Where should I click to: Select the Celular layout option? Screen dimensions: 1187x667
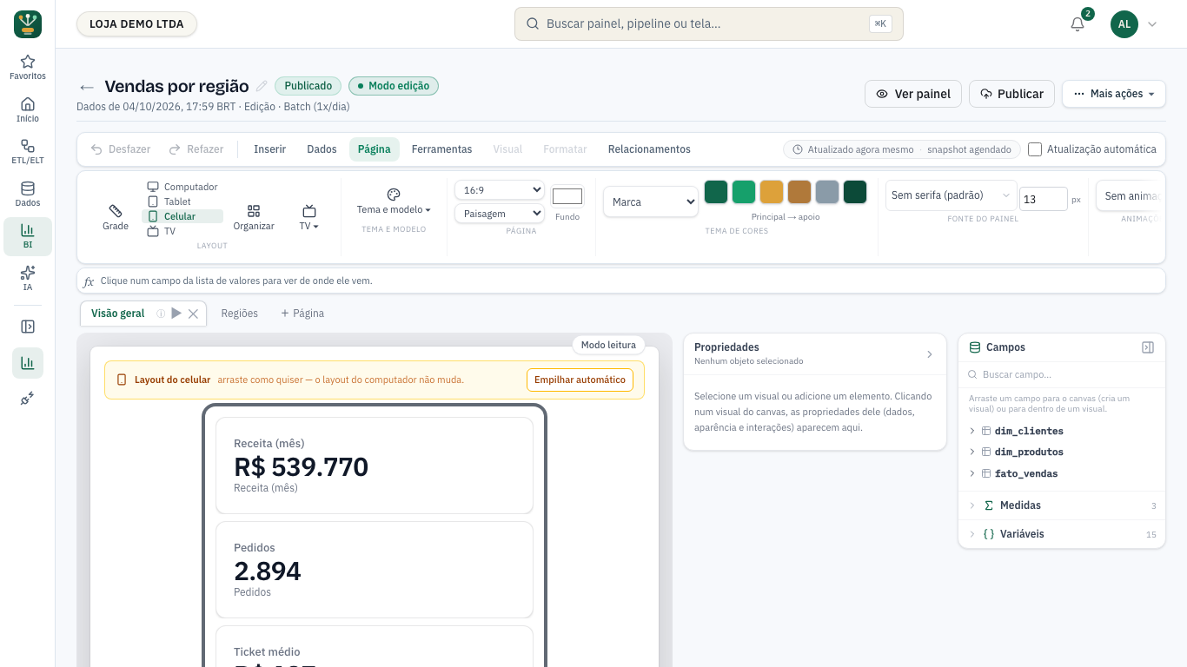182,216
